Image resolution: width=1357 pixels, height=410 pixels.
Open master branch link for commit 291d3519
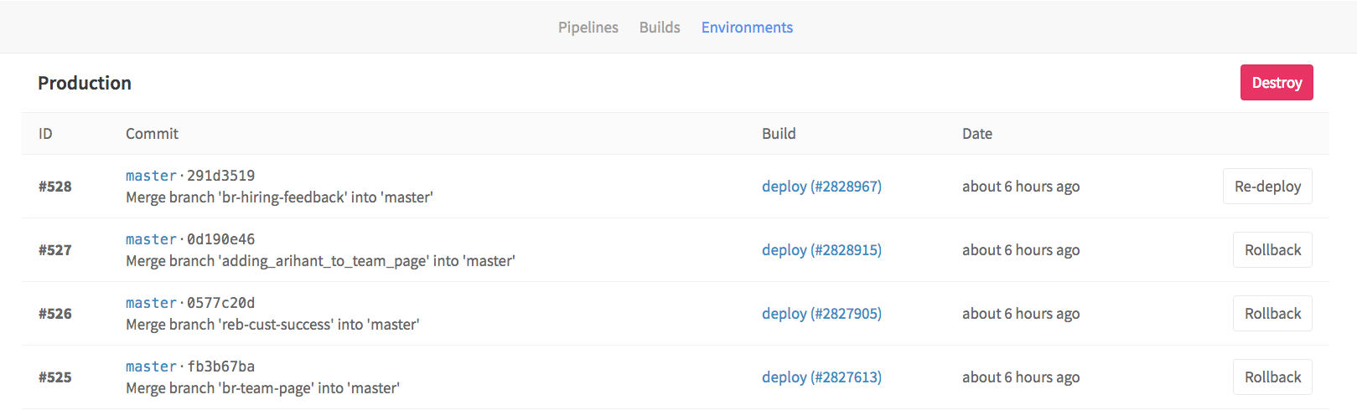point(151,176)
